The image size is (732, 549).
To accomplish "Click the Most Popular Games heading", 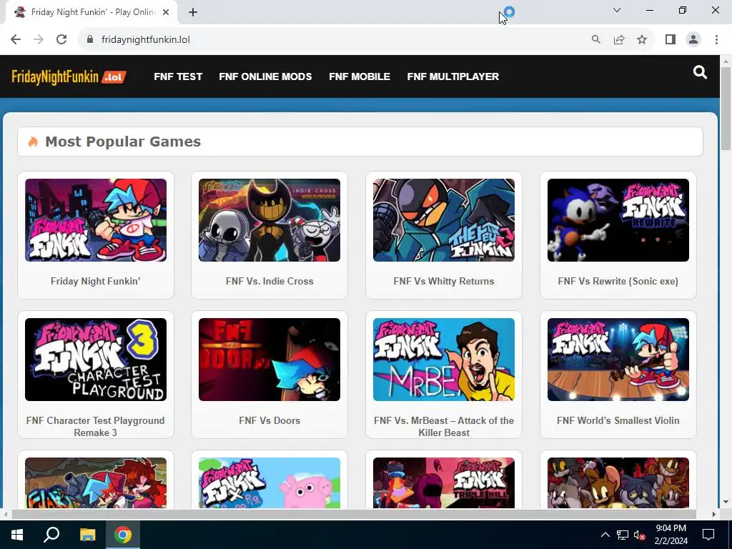I will pos(123,142).
